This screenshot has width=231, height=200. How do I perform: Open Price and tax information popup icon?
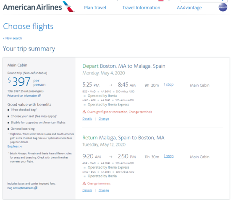39,95
